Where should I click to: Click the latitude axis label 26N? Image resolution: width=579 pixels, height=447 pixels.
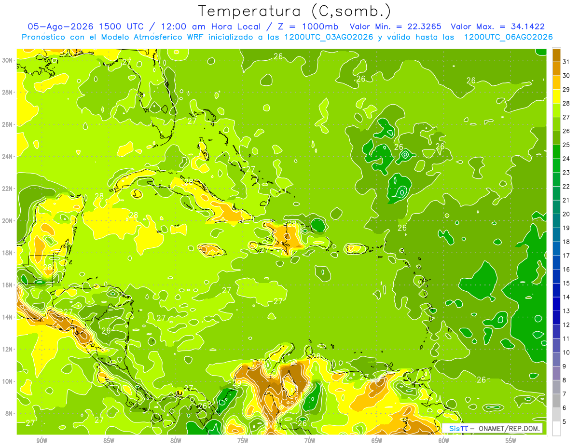pos(7,124)
